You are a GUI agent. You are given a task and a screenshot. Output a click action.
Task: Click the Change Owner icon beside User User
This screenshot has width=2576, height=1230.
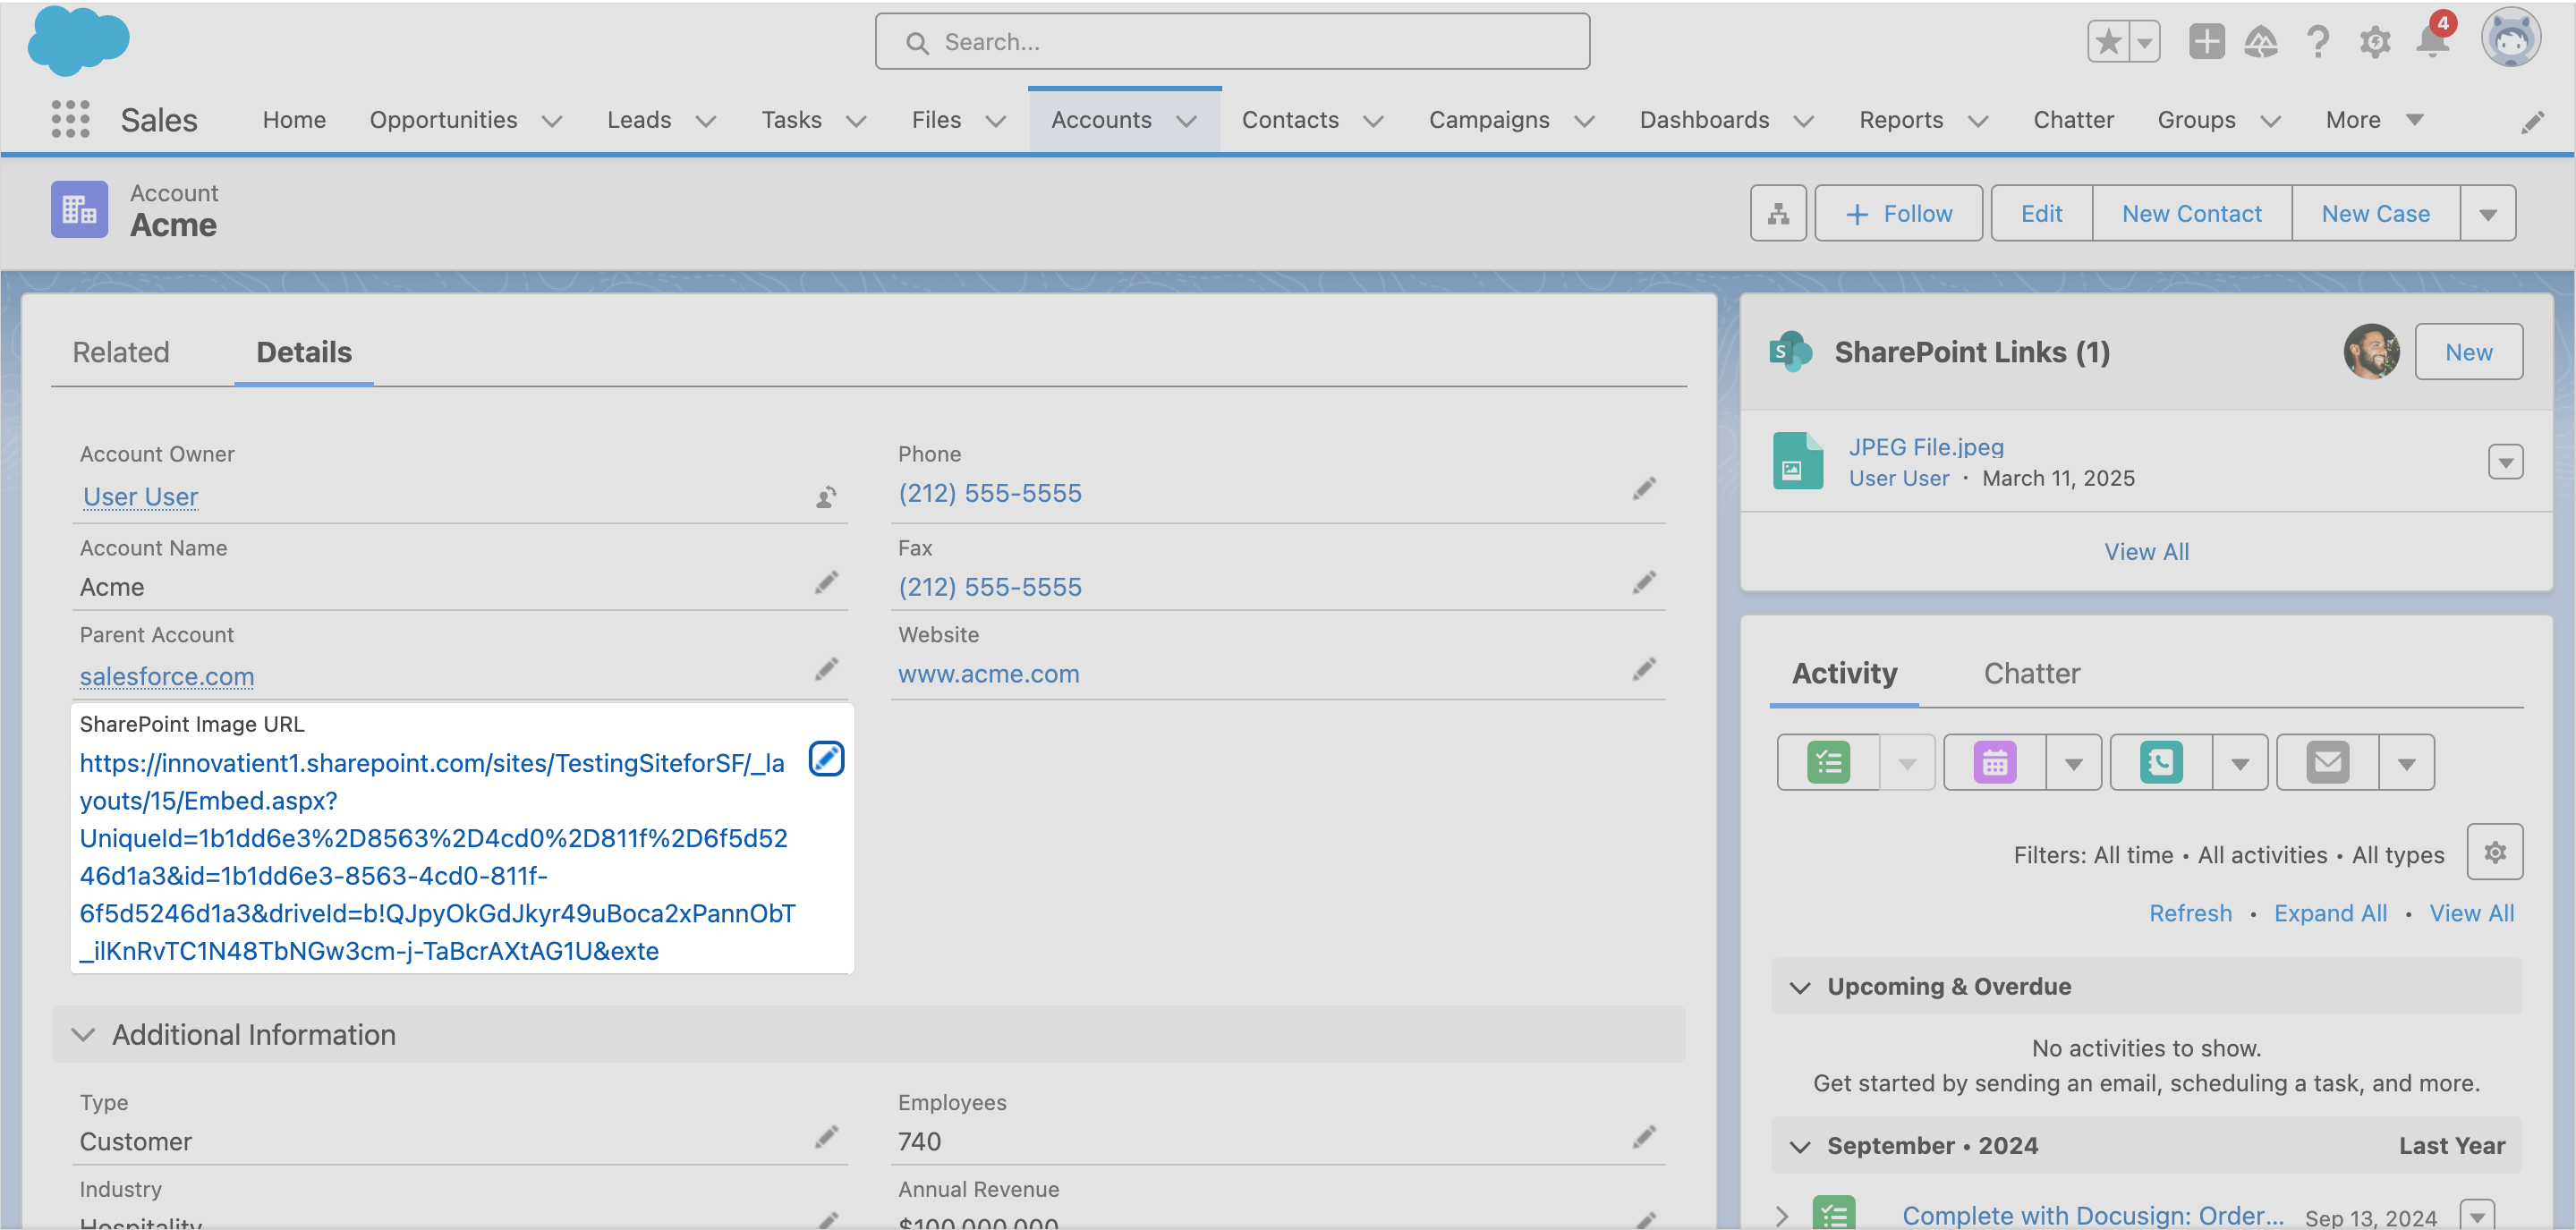coord(826,497)
